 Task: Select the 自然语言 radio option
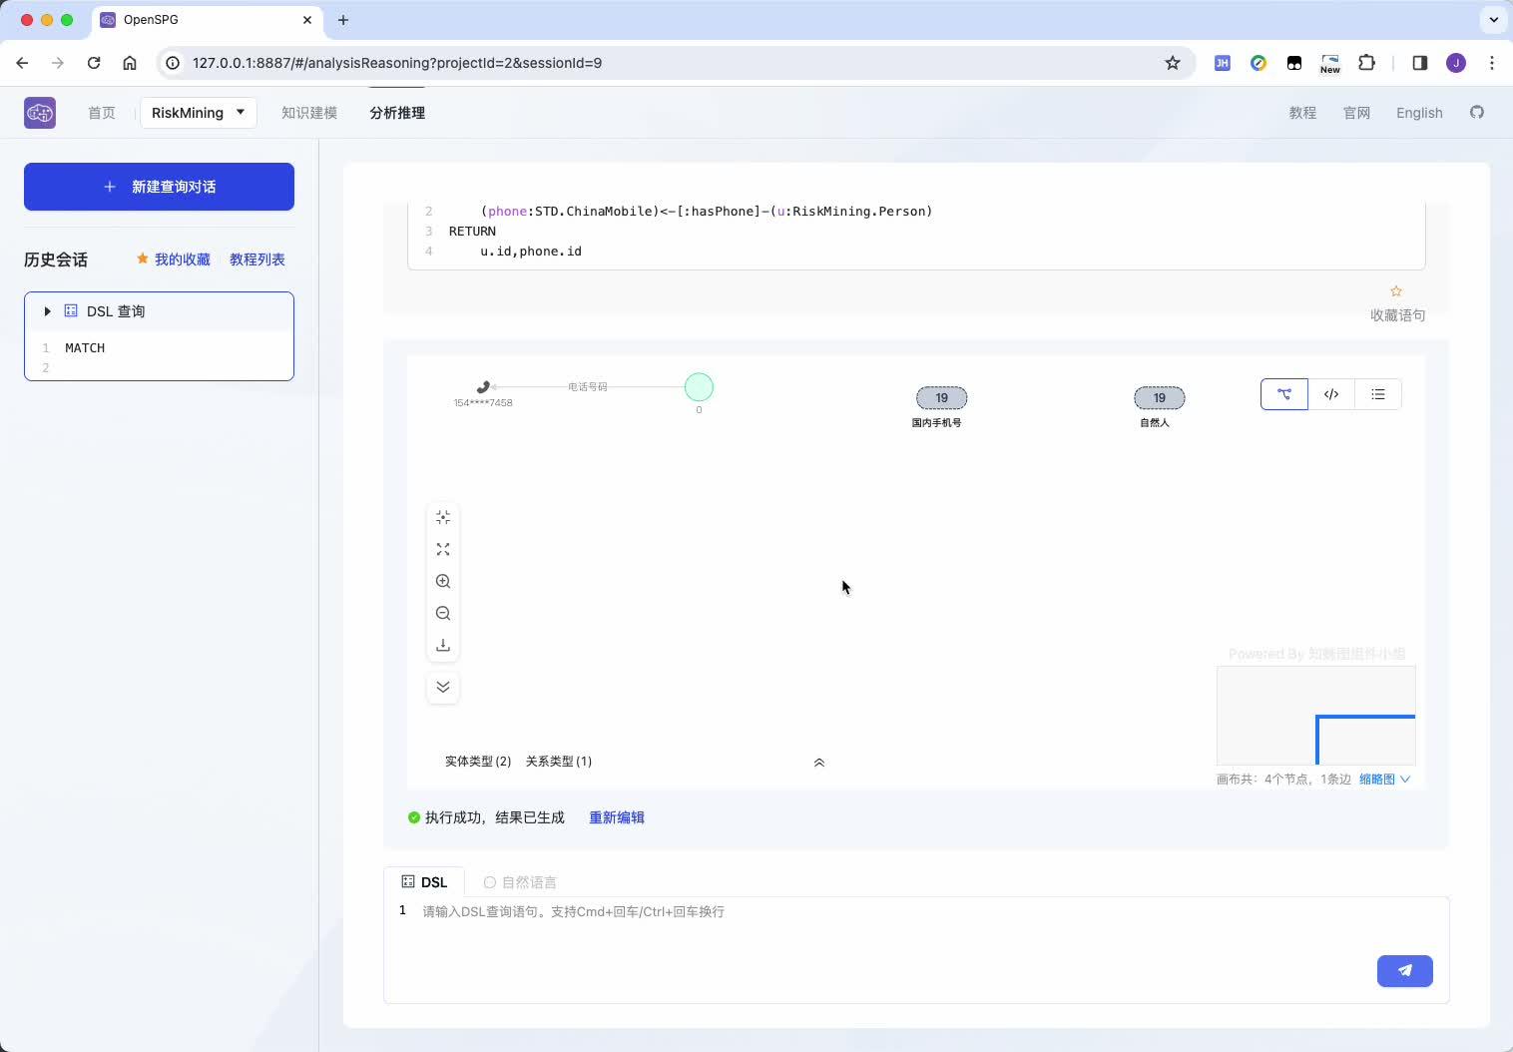click(490, 882)
